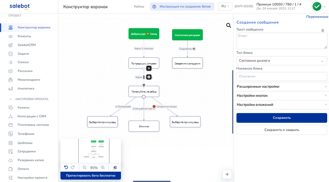
Task: Zoom out the funnel canvas
Action: (x=84, y=168)
